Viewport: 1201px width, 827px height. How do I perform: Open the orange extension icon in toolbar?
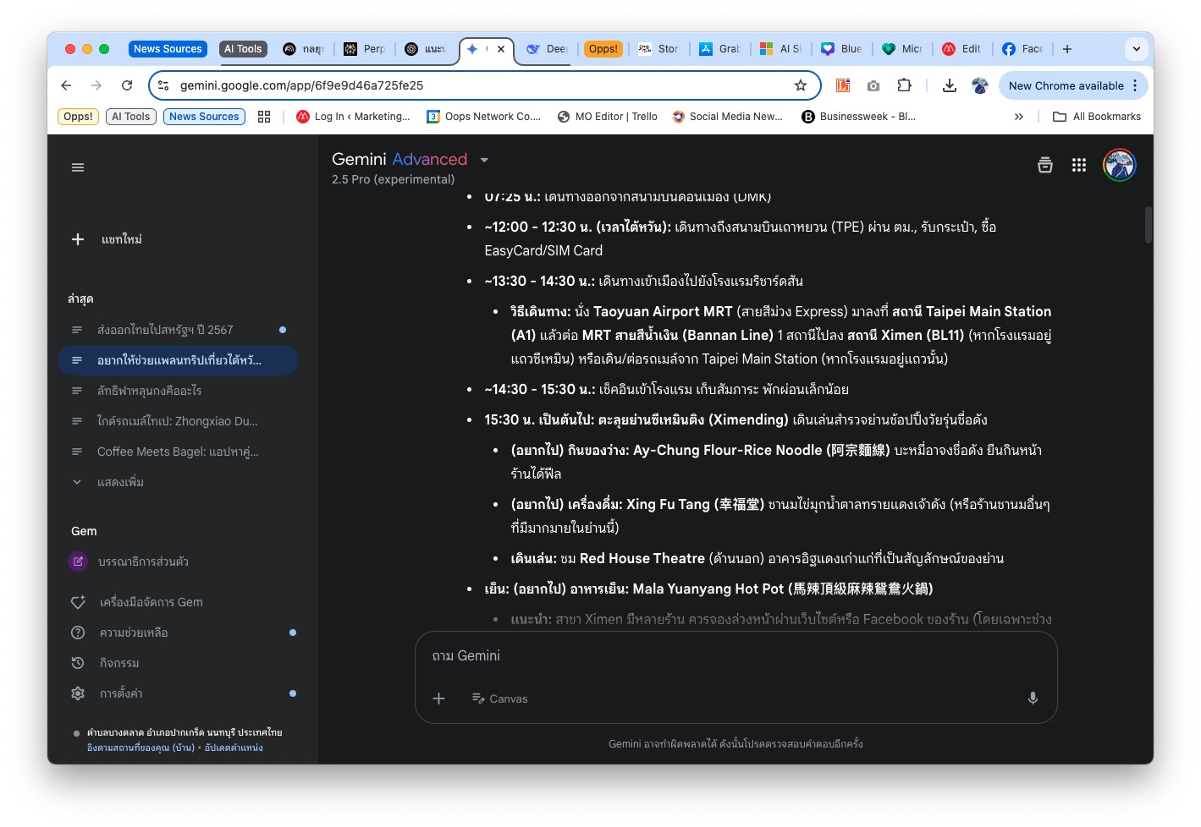843,85
